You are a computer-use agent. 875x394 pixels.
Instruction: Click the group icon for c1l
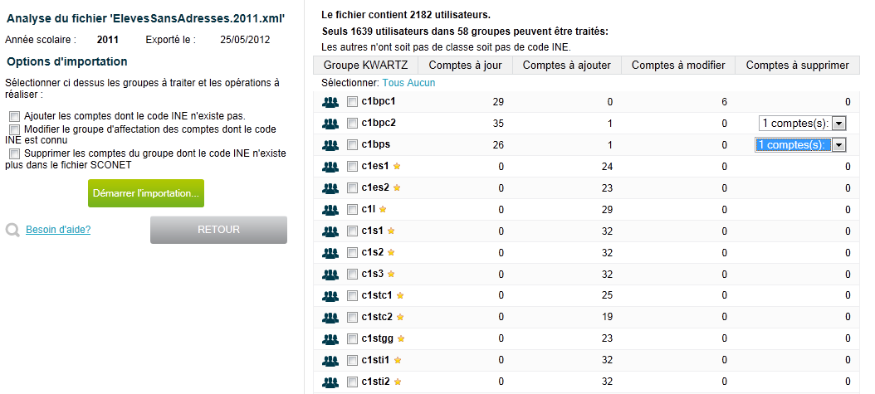(x=330, y=210)
